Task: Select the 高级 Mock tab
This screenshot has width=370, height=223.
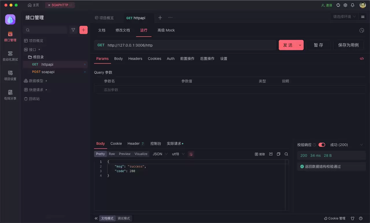Action: pyautogui.click(x=166, y=30)
